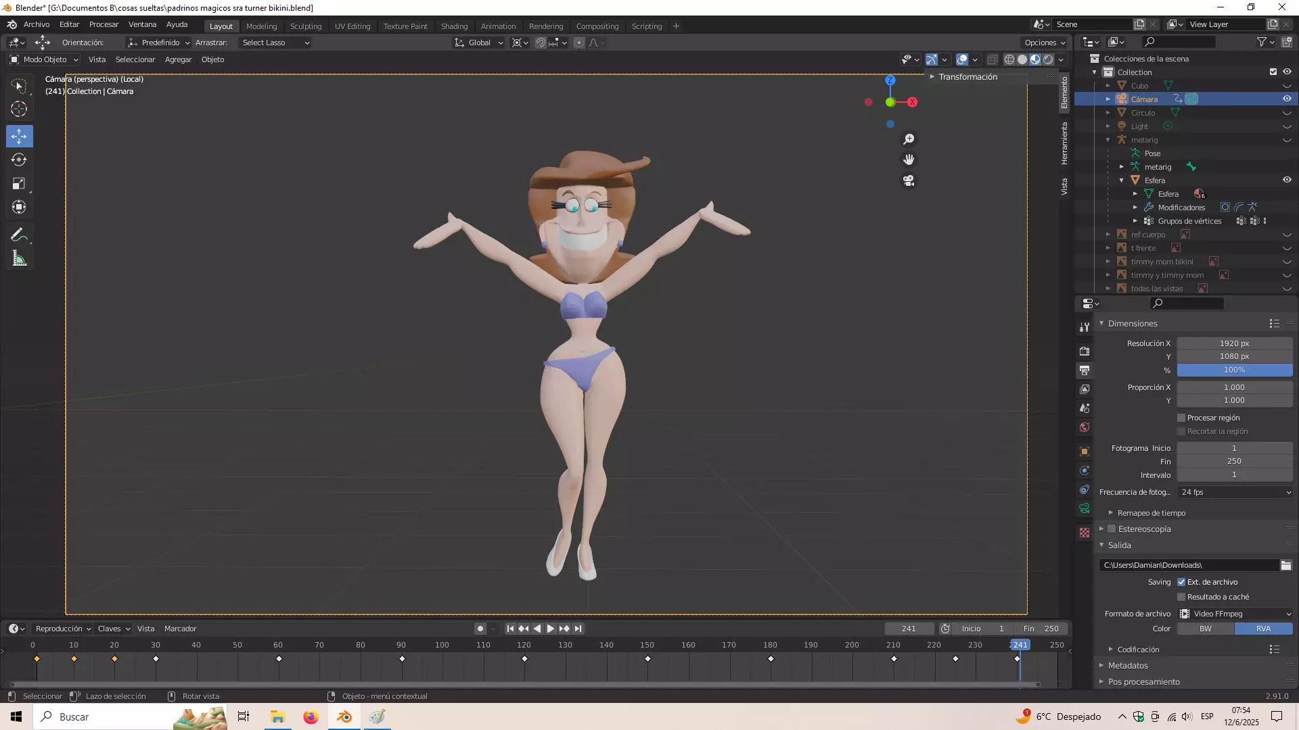Toggle Collection visibility eye icon
The image size is (1299, 730).
[x=1287, y=72]
